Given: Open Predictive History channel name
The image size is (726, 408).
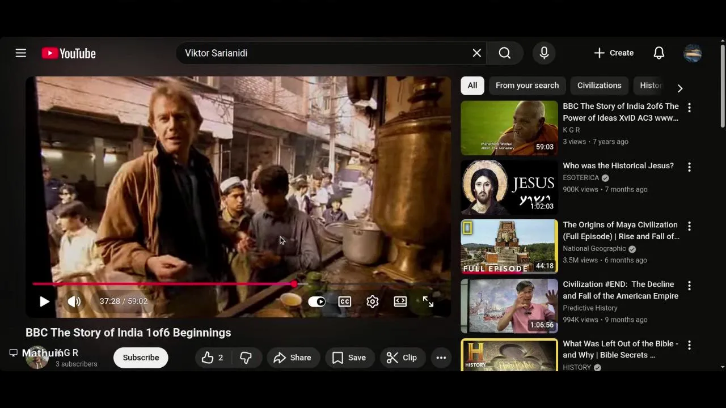Looking at the screenshot, I should coord(590,308).
